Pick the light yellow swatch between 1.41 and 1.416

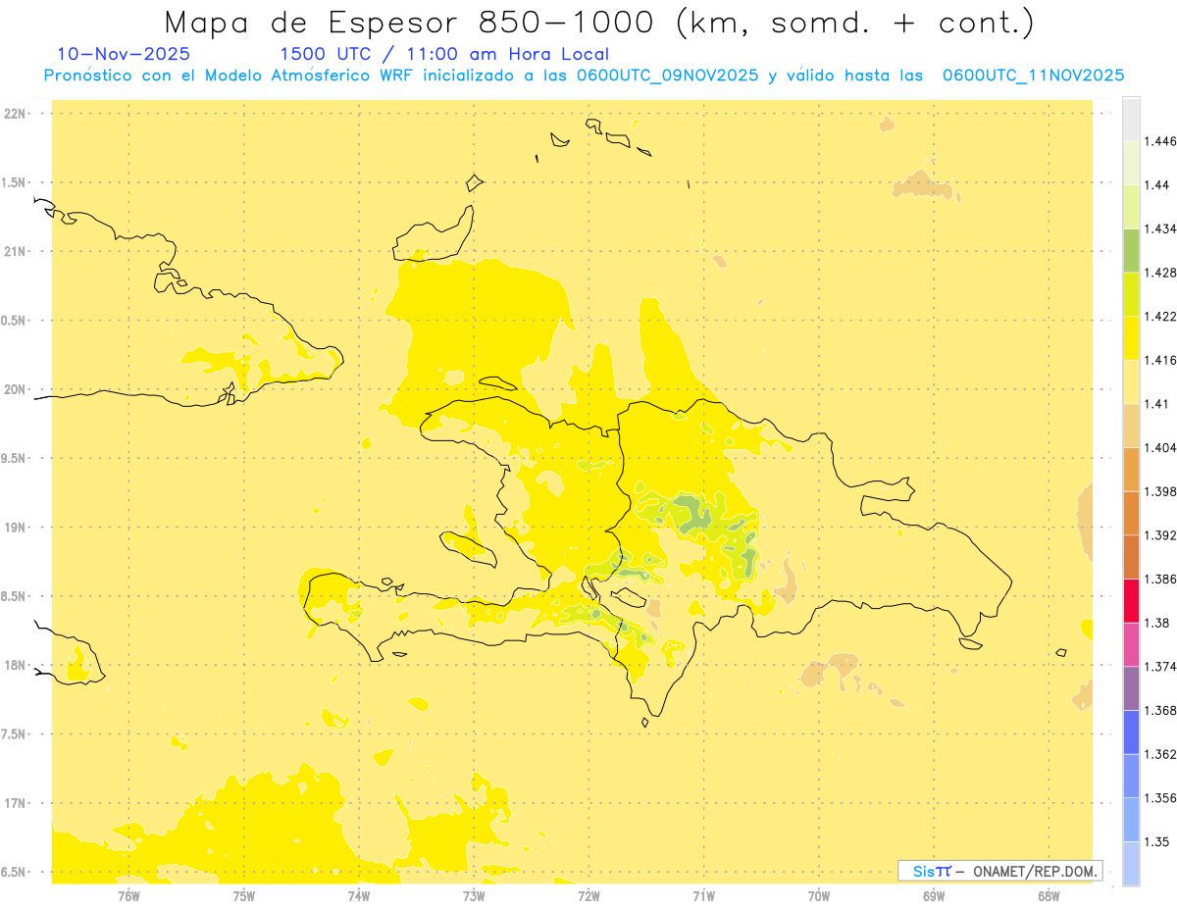pos(1131,381)
